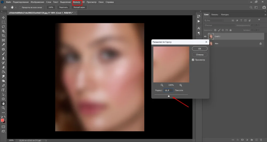The height and width of the screenshot is (142, 267).
Task: Select the Lasso tool
Action: pos(3,27)
